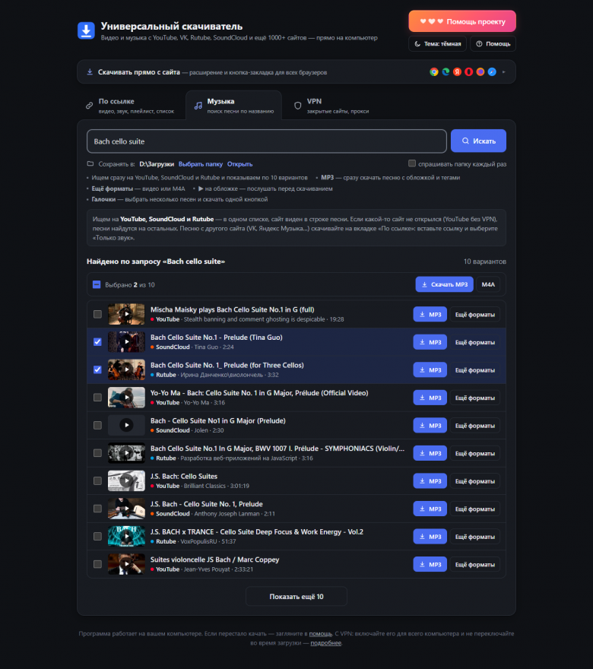Play preview of 'for Three Cellos' thumbnail
Screen dimensions: 593x669
point(126,369)
